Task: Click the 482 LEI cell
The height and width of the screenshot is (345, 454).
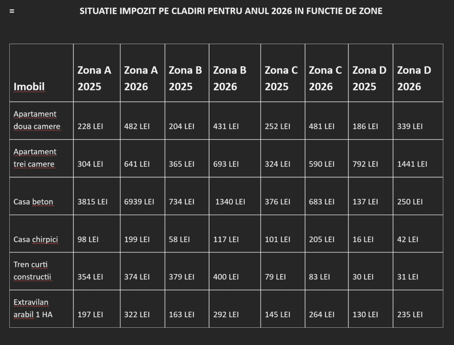Action: [x=137, y=126]
